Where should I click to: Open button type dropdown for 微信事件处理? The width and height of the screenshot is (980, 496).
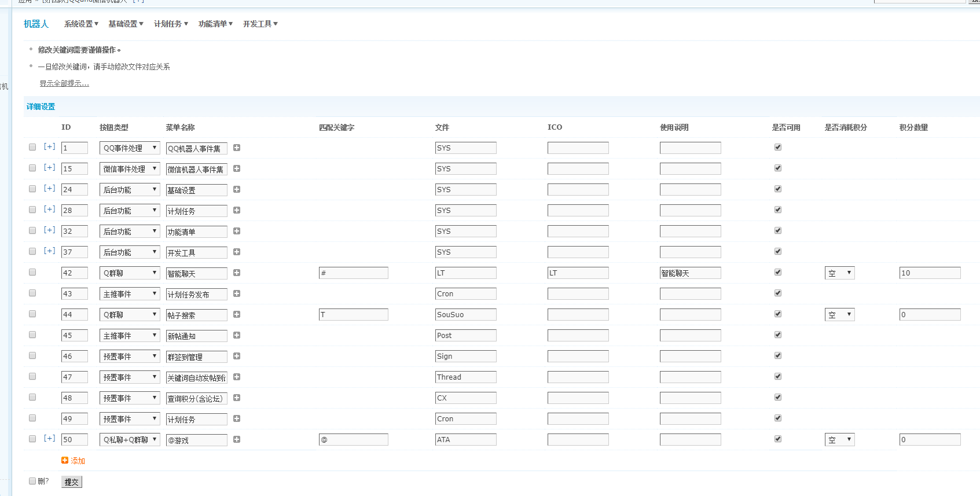pos(130,169)
